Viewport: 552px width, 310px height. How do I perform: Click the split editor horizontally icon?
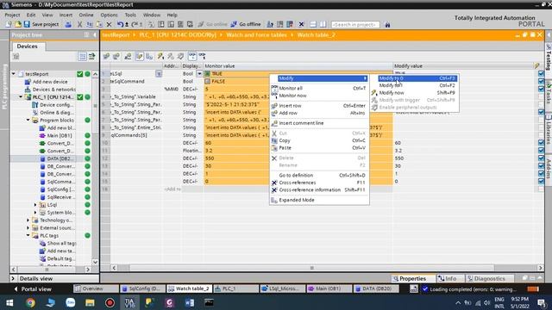313,24
